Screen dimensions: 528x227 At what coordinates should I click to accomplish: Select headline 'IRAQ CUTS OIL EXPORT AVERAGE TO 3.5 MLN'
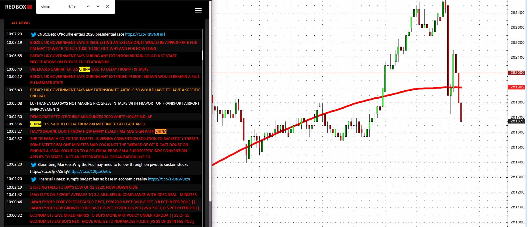tap(114, 194)
